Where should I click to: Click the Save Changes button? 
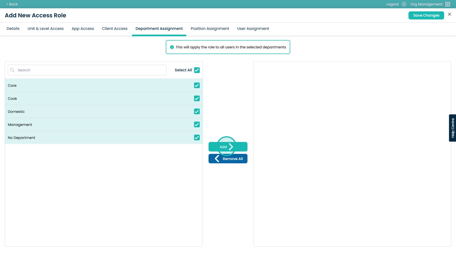point(426,15)
